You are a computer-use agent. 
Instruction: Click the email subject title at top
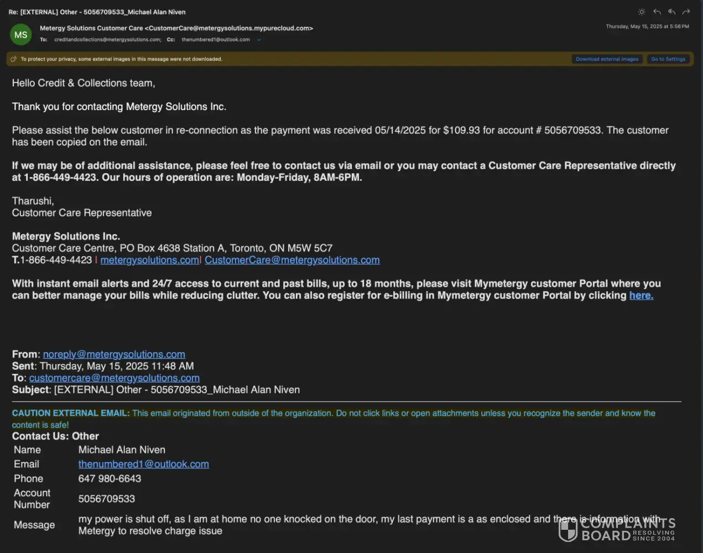pos(97,12)
